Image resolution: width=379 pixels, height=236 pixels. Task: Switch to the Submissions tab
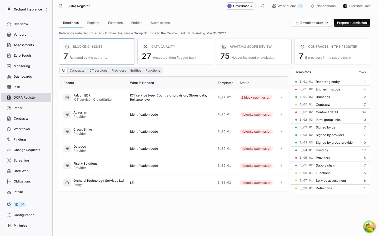point(160,23)
